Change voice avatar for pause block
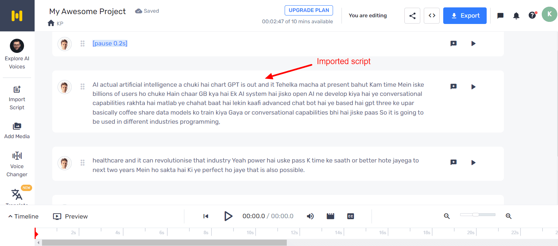Viewport: 558px width, 246px height. tap(65, 44)
